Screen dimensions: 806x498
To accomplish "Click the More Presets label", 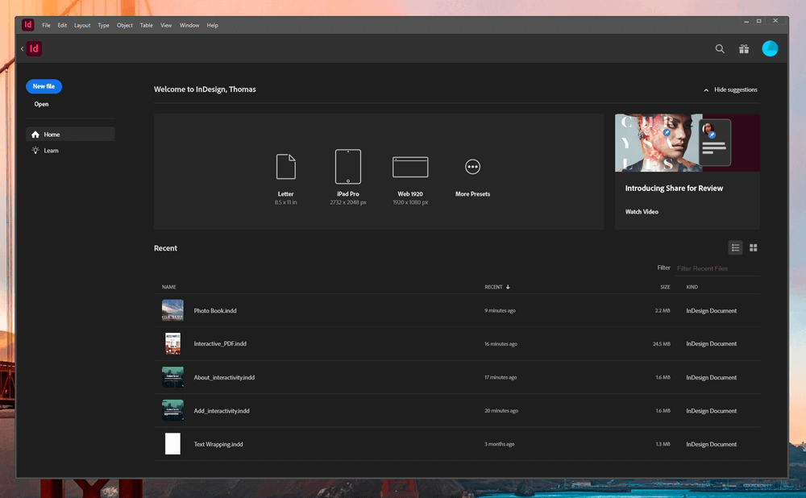I will click(x=472, y=194).
